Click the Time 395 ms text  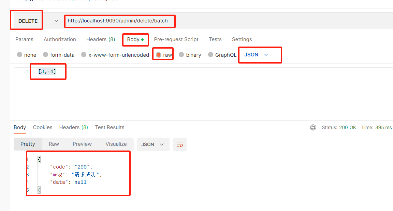(x=376, y=127)
